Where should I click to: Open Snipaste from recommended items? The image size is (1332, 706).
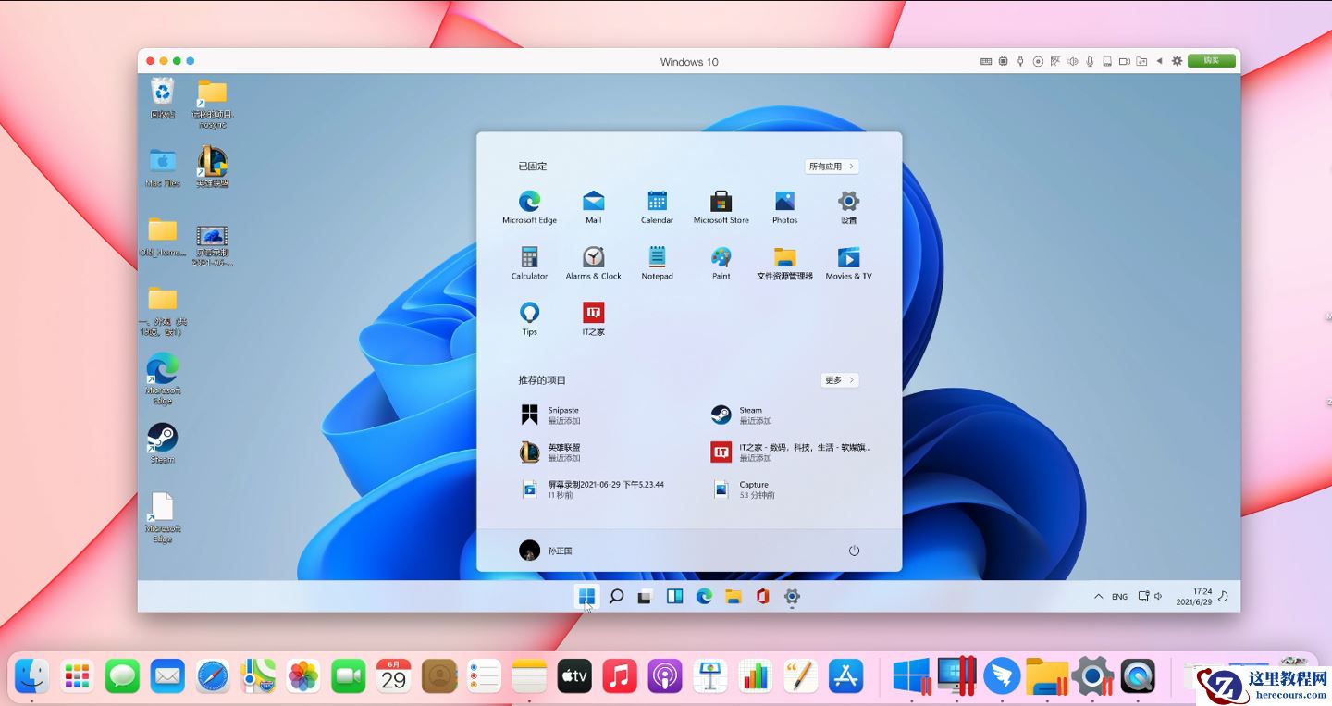[x=562, y=415]
